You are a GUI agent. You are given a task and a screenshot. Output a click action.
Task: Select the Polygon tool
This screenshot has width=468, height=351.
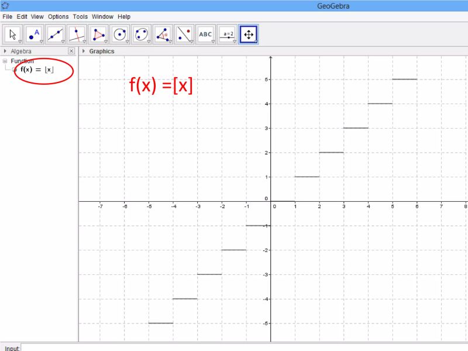click(98, 33)
